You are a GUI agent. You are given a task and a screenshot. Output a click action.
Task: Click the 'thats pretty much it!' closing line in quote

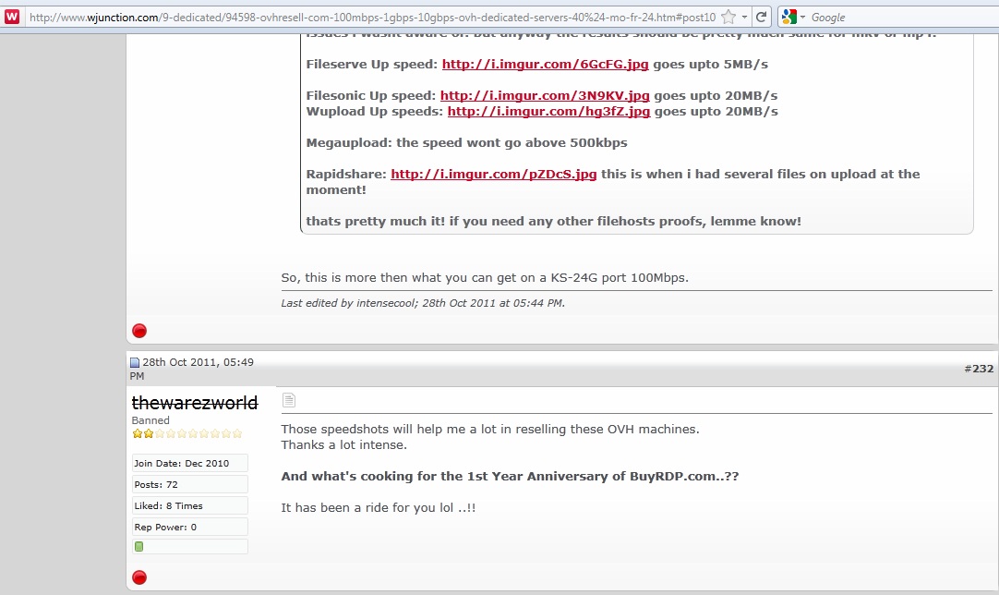click(554, 222)
